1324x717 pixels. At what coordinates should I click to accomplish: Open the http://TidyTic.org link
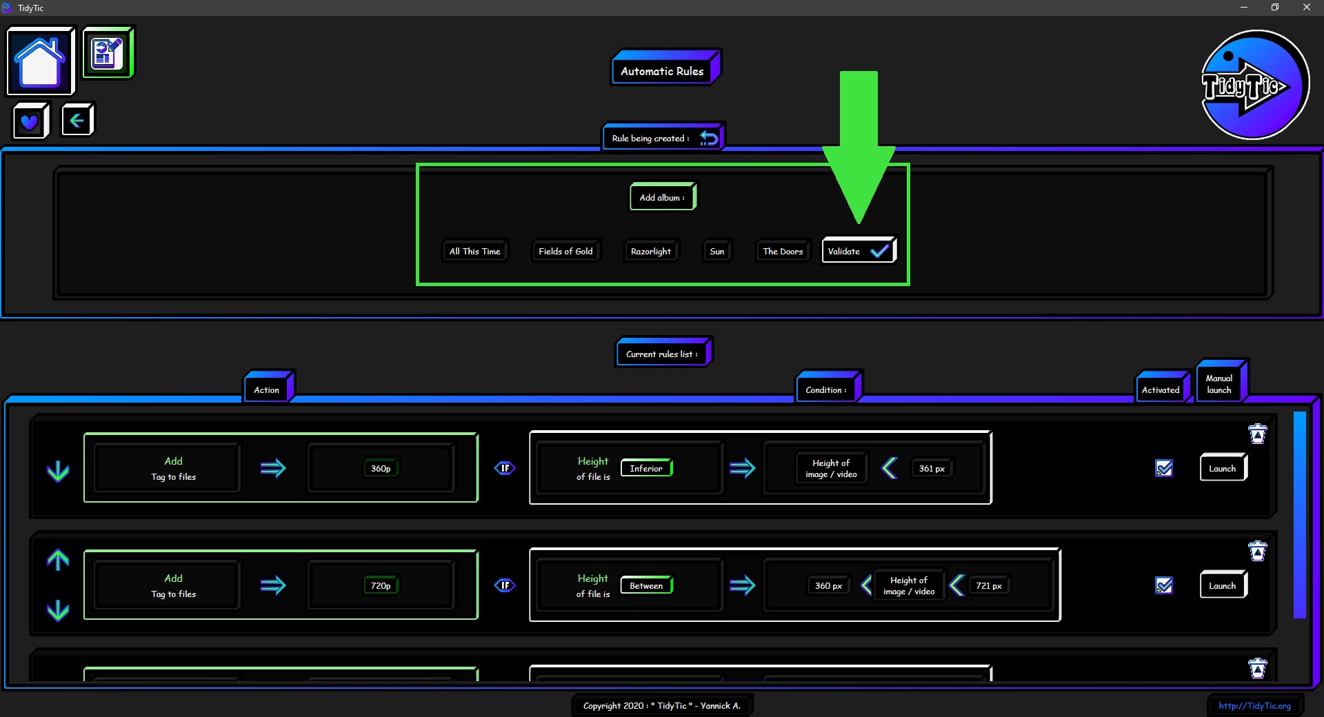[x=1254, y=705]
